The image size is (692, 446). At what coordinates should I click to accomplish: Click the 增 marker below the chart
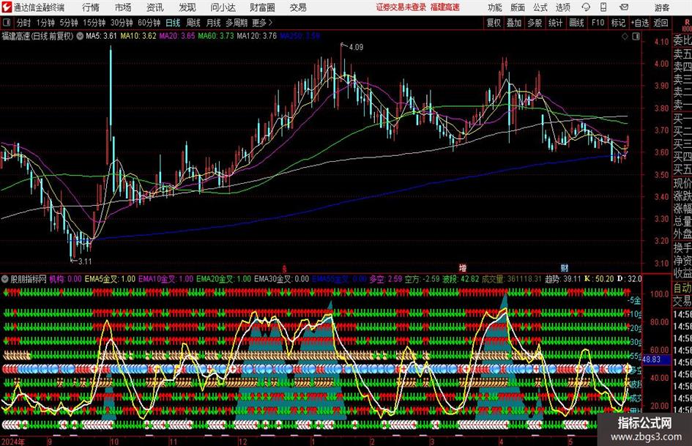point(463,267)
